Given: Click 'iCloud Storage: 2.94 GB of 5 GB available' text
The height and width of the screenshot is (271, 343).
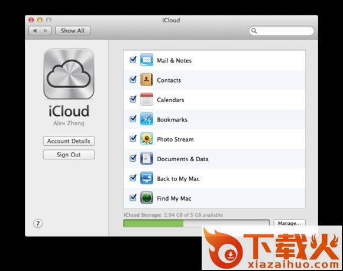Looking at the screenshot, I should (173, 215).
